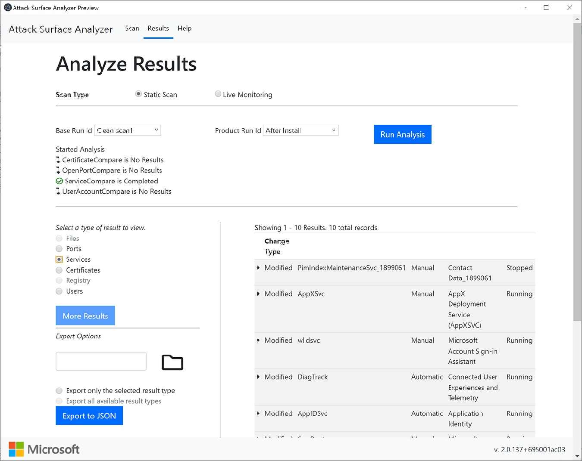Click the hourglass icon beside UserAccountCompare

58,191
